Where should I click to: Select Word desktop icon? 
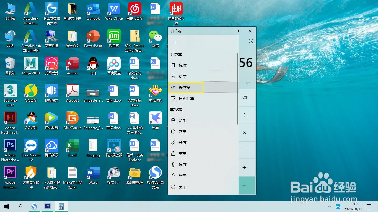click(x=93, y=176)
